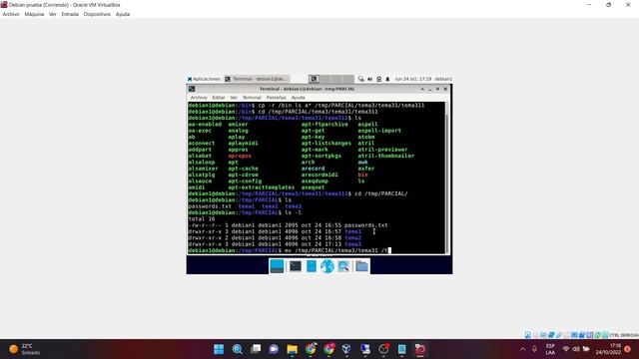Image resolution: width=639 pixels, height=359 pixels.
Task: Select the running Debian VM taskbar icon
Action: coord(420,349)
